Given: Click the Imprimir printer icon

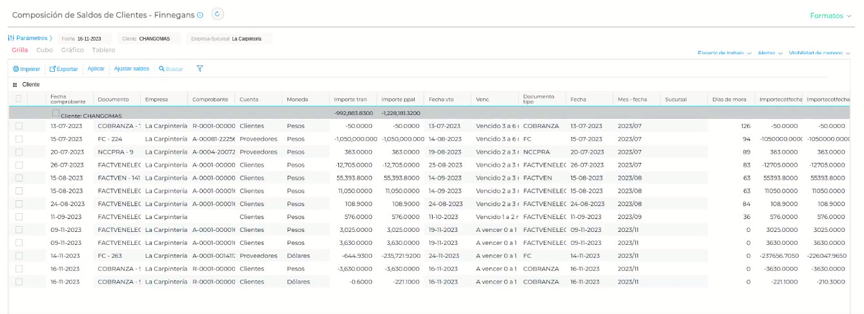Looking at the screenshot, I should [16, 69].
